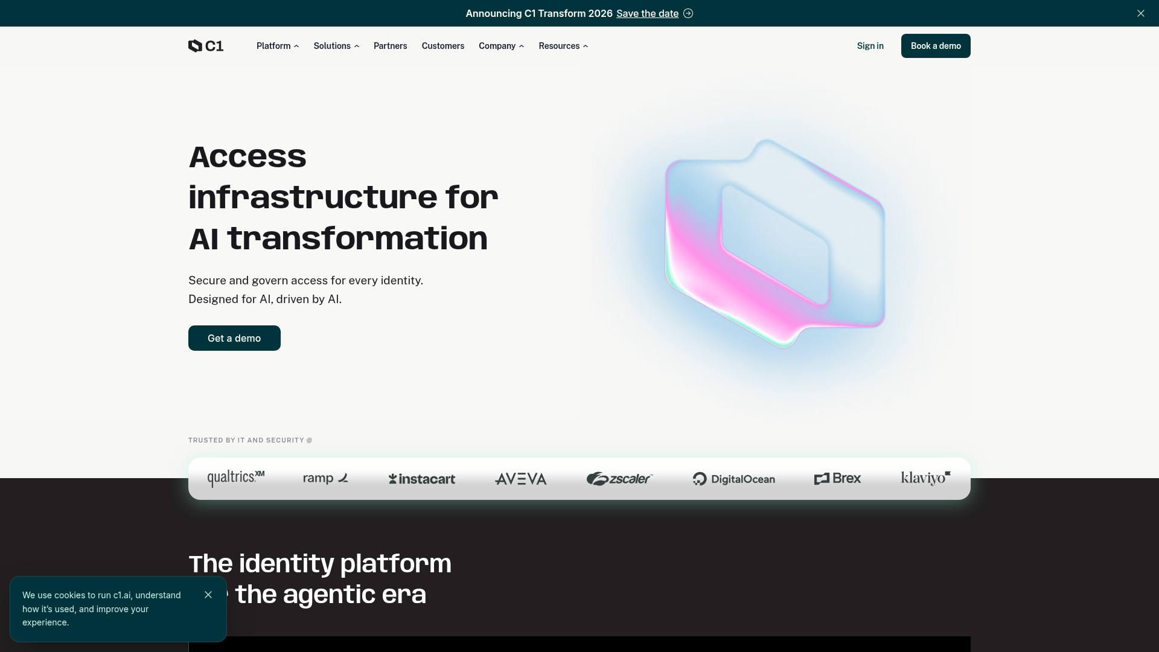1159x652 pixels.
Task: Open the Customers nav item
Action: 443,46
